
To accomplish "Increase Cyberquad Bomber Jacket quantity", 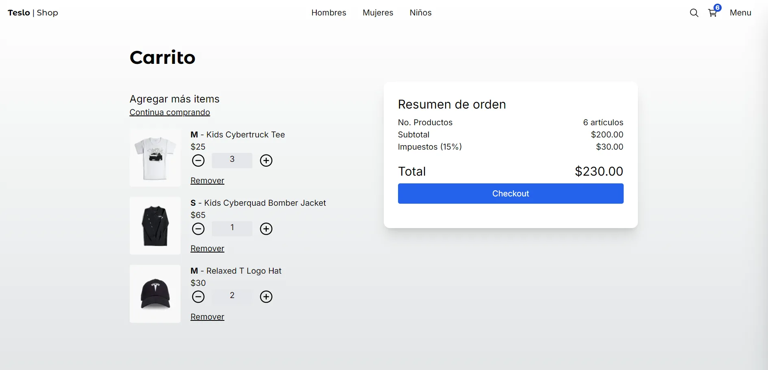I will (x=266, y=229).
